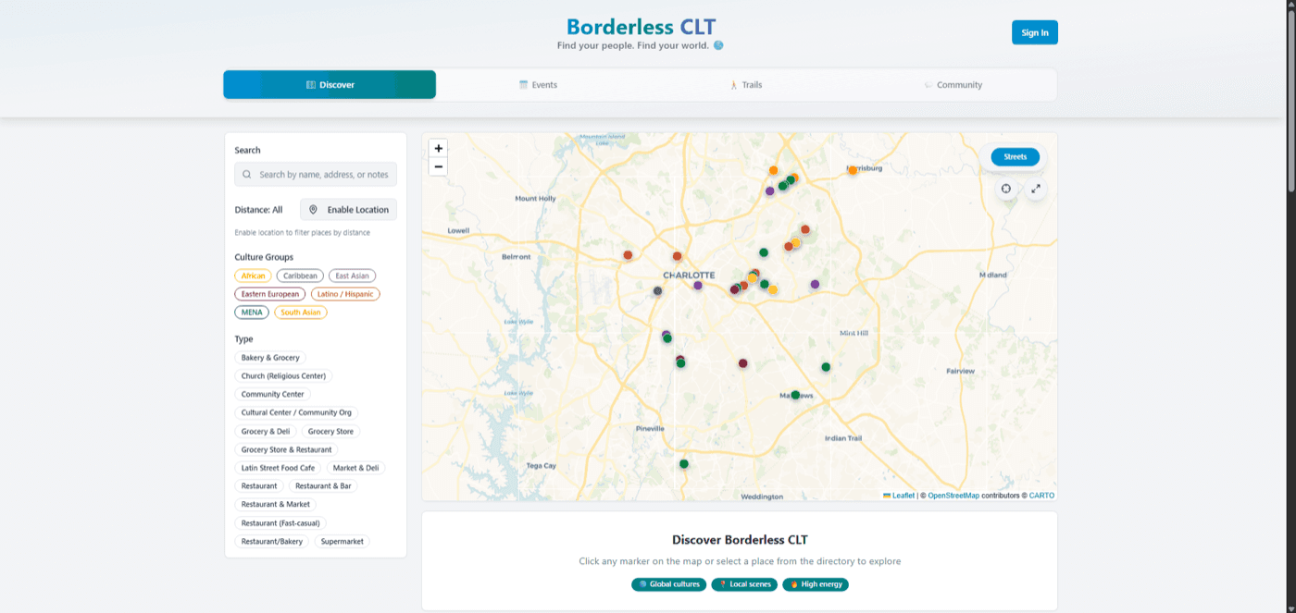Click the page's vertical scrollbar
This screenshot has width=1296, height=613.
(1290, 102)
